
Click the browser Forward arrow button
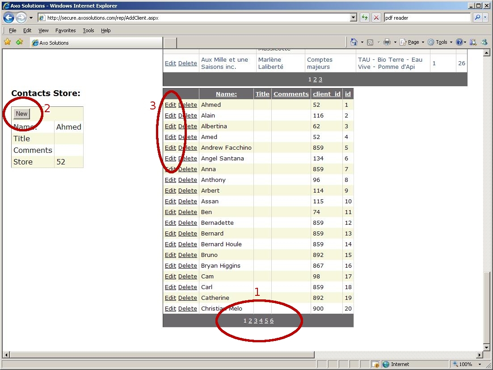(x=21, y=17)
